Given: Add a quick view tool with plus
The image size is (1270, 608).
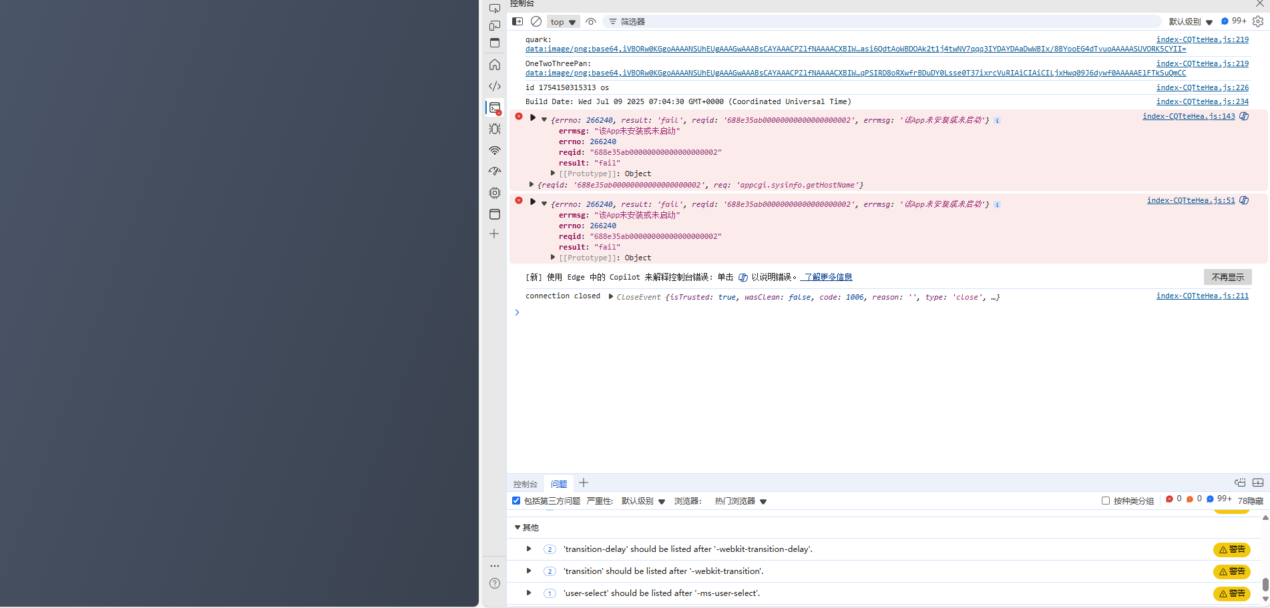Looking at the screenshot, I should point(584,483).
